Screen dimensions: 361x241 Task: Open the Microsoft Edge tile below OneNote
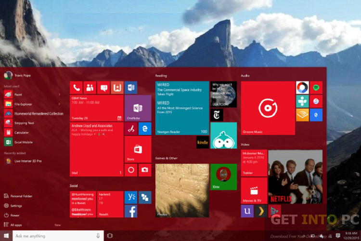(x=145, y=129)
